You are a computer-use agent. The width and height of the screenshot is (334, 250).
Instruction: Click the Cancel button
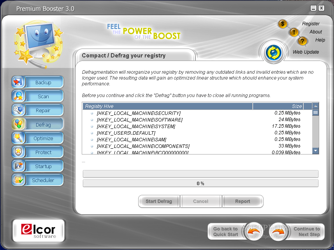(x=200, y=201)
